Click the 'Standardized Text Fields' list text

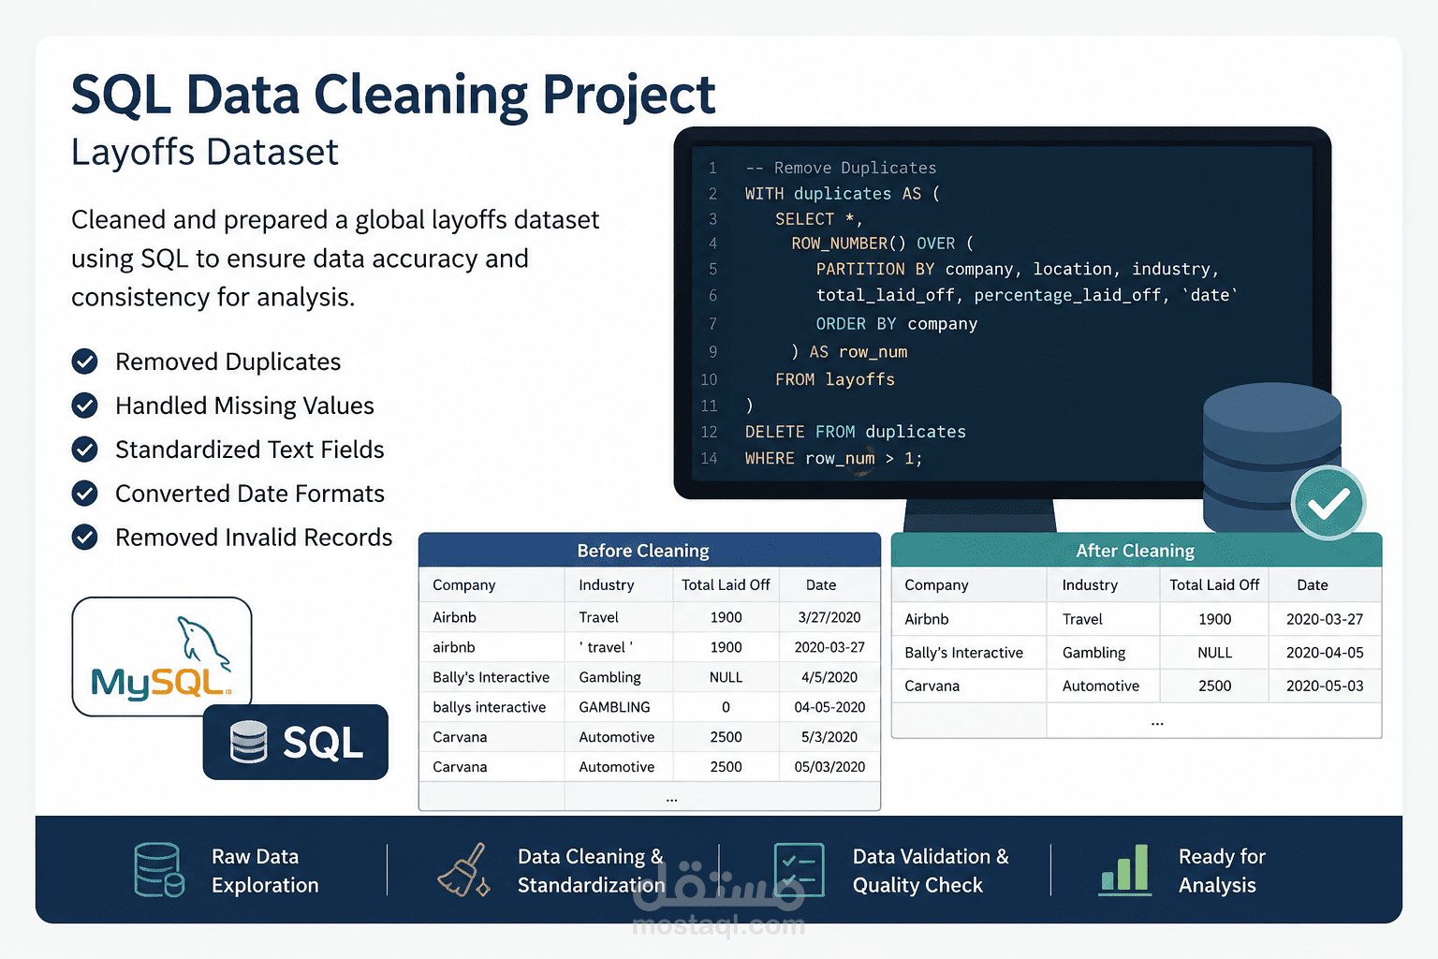tap(250, 450)
